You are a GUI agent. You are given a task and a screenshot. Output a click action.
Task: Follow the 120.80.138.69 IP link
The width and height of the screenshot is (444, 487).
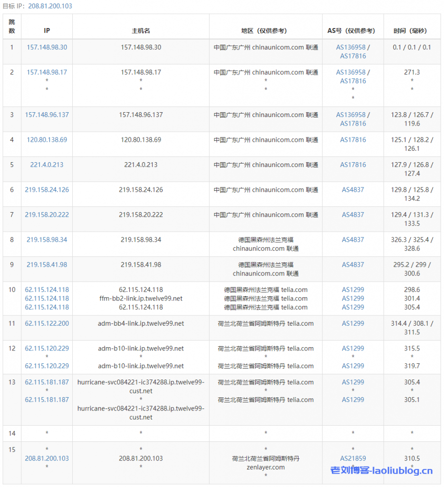click(47, 140)
